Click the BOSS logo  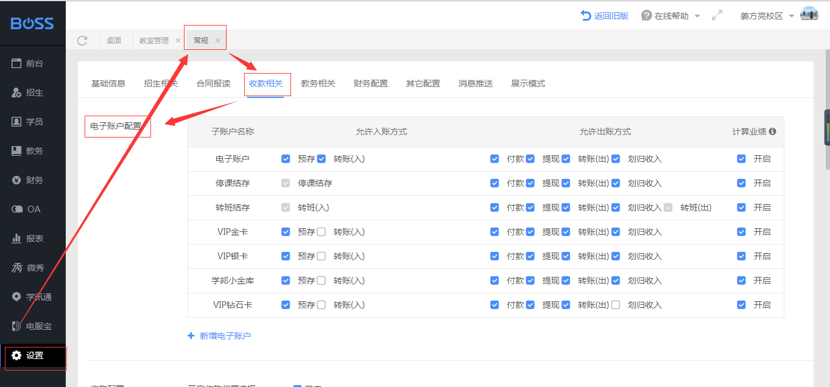pos(32,23)
